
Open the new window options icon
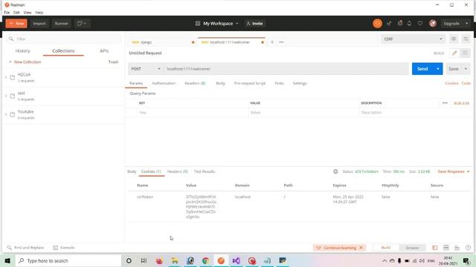click(82, 23)
